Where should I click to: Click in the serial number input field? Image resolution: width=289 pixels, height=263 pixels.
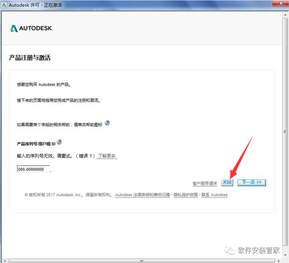click(x=33, y=169)
